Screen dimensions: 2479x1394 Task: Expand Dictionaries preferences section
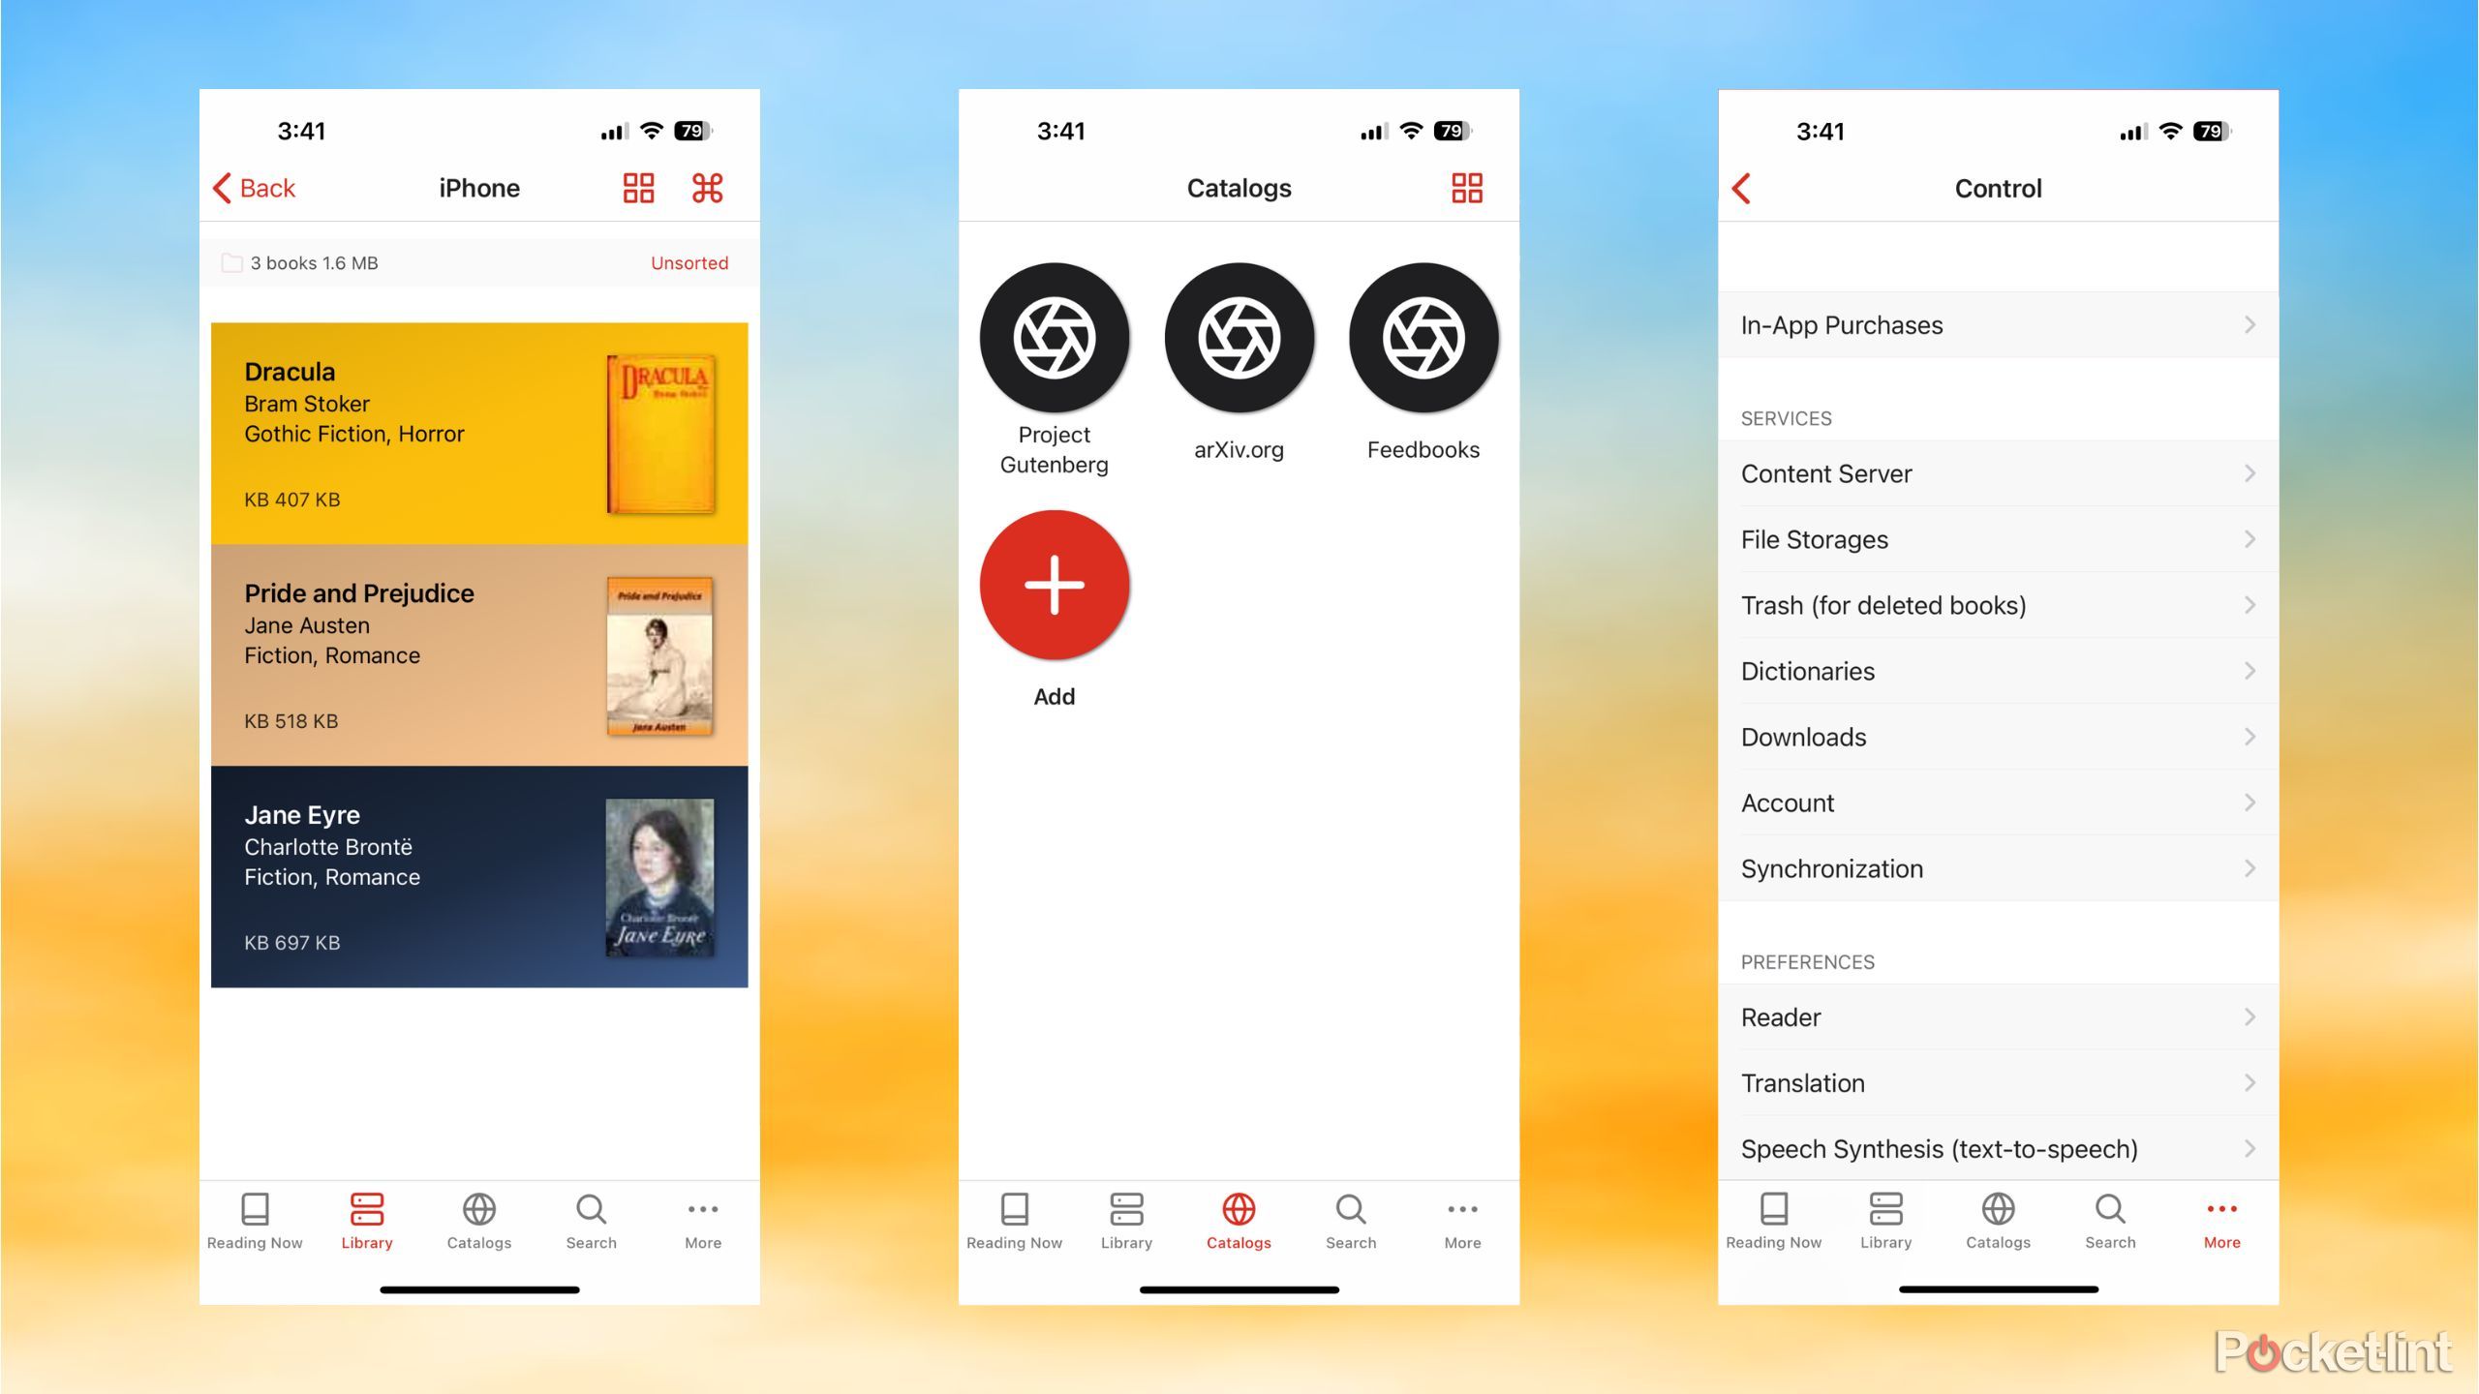tap(1999, 673)
